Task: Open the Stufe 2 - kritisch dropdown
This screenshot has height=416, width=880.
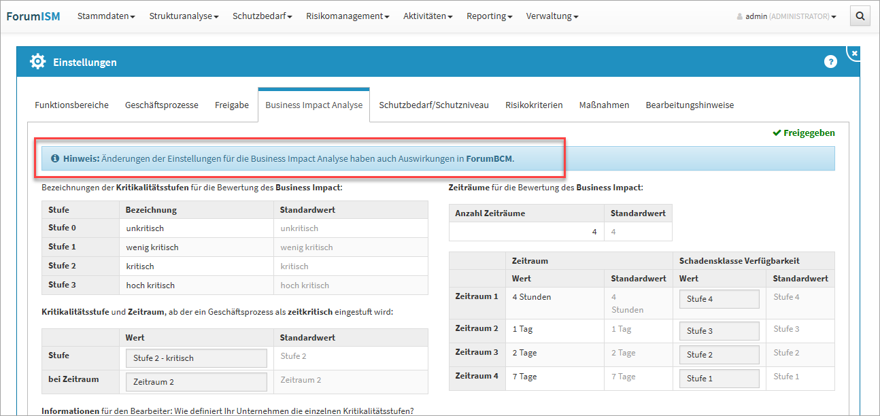Action: (x=196, y=358)
